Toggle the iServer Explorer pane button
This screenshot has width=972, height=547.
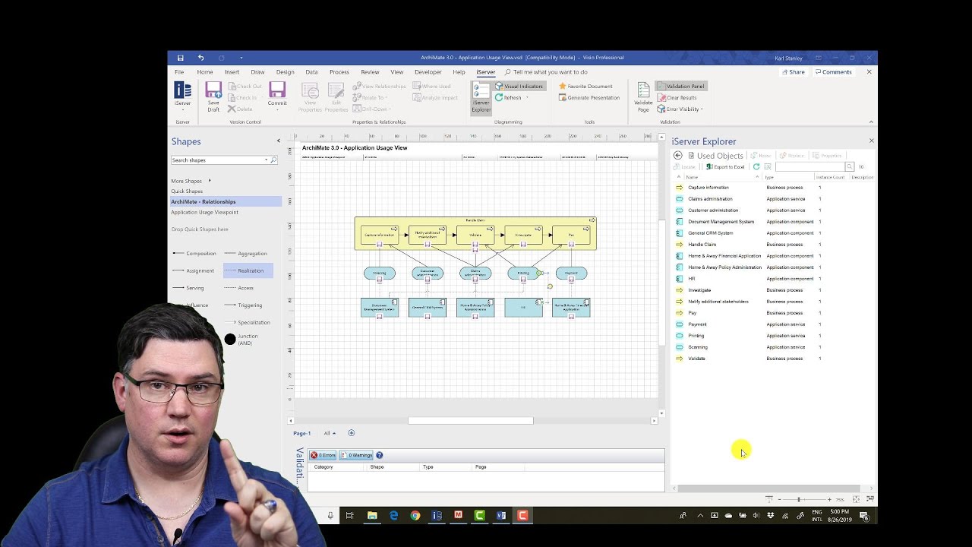pyautogui.click(x=481, y=97)
